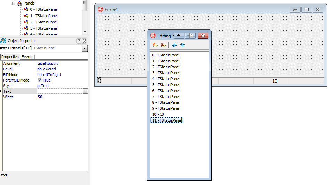
Task: Click the Object Inspector pin icon
Action: [x=79, y=41]
